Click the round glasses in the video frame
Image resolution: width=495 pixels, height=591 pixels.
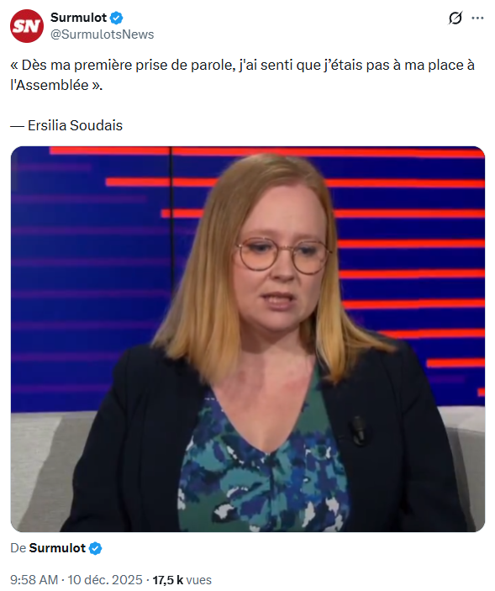click(x=282, y=255)
